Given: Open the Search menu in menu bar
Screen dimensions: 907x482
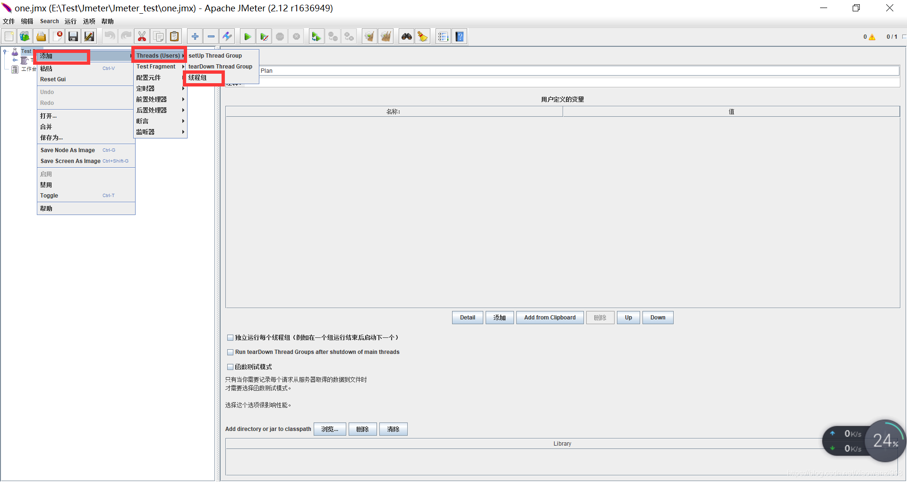Looking at the screenshot, I should [50, 21].
